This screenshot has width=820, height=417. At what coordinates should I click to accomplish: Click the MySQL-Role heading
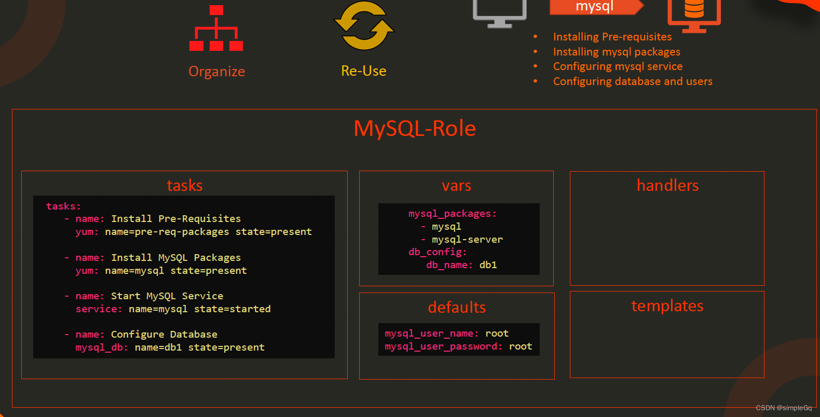point(415,128)
